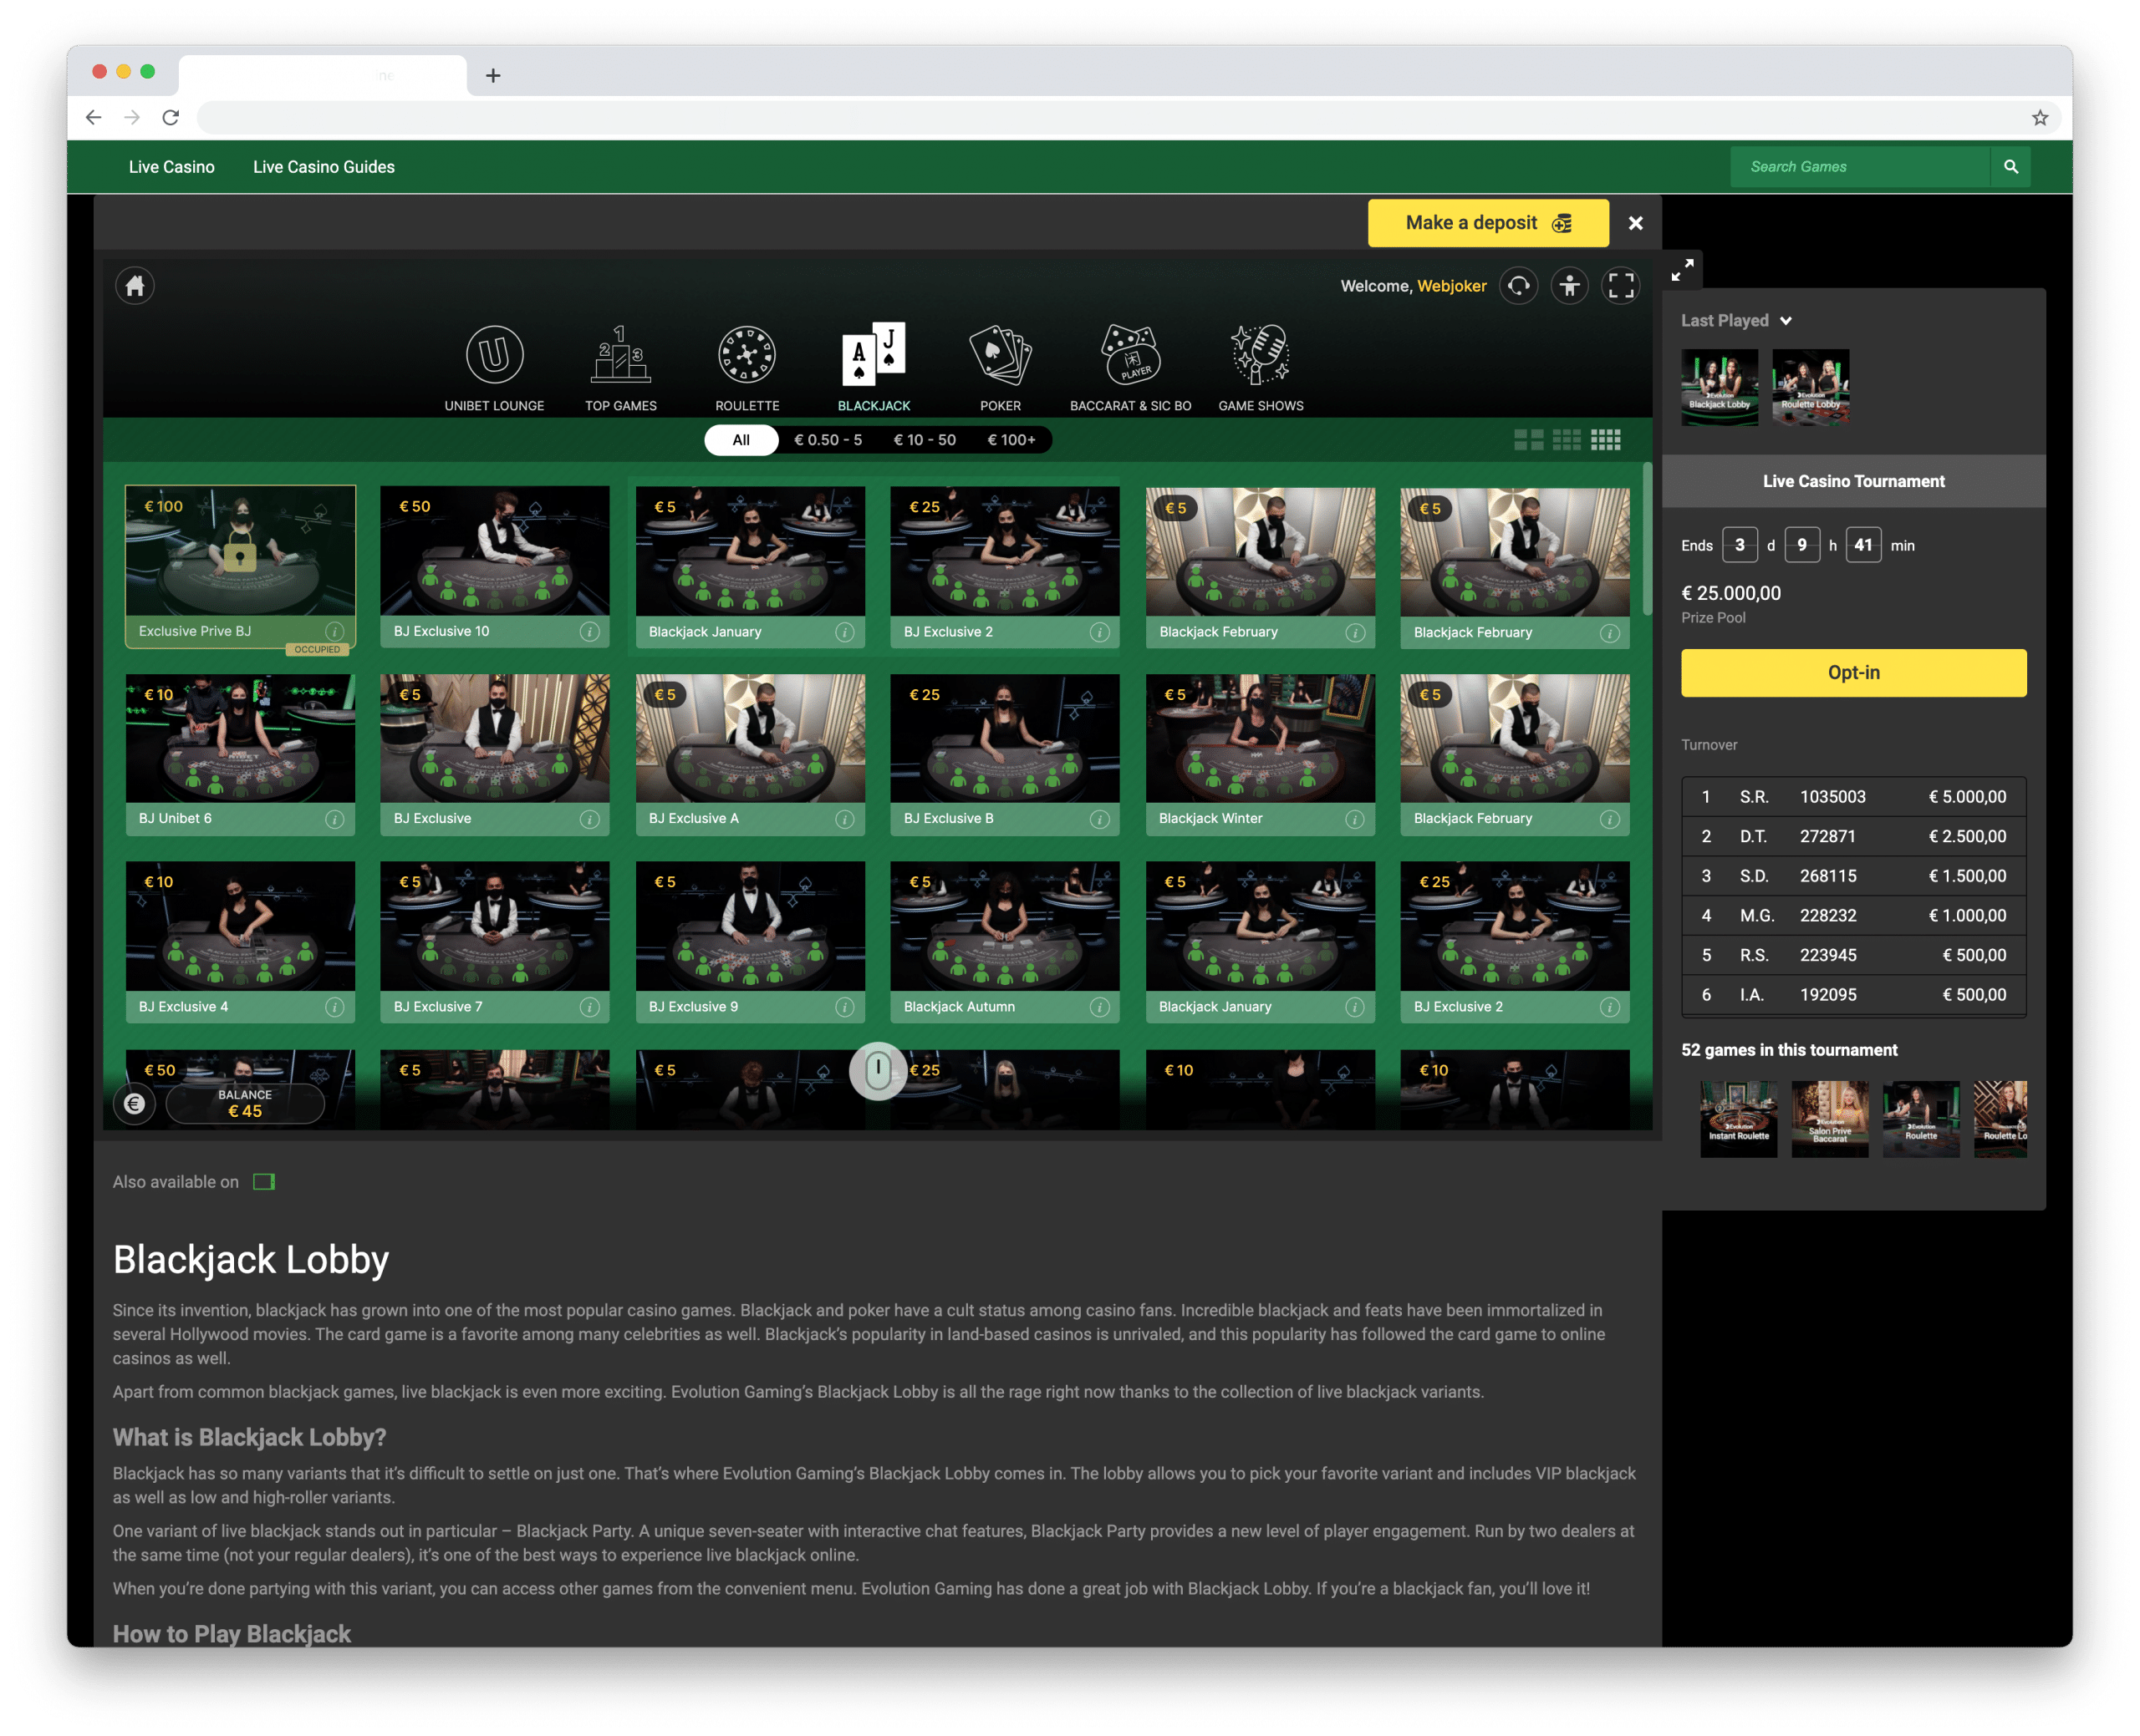
Task: Click the lobby vertical scrollbar
Action: (x=1647, y=538)
